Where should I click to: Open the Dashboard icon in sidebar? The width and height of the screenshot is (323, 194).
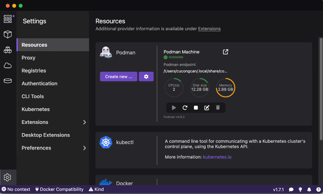pos(8,19)
